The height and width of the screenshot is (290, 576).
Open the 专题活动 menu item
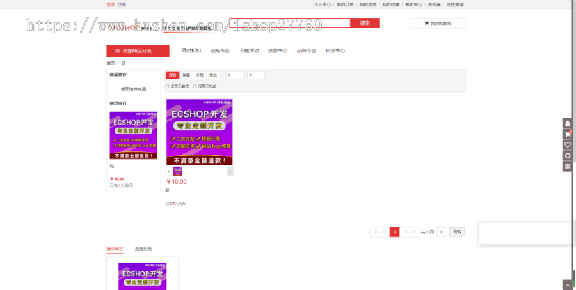coord(249,50)
